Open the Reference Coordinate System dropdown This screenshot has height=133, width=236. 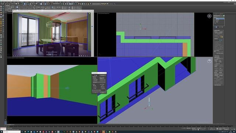click(x=34, y=4)
